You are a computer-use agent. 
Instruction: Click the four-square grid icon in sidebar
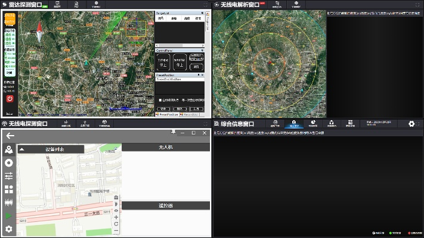(x=9, y=189)
